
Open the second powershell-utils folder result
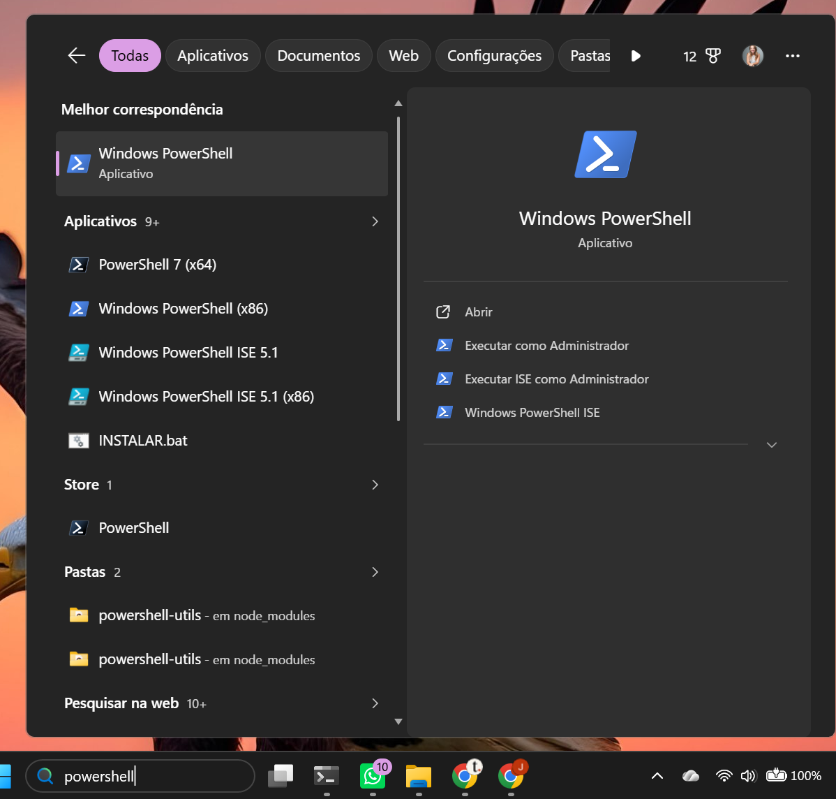pyautogui.click(x=222, y=660)
